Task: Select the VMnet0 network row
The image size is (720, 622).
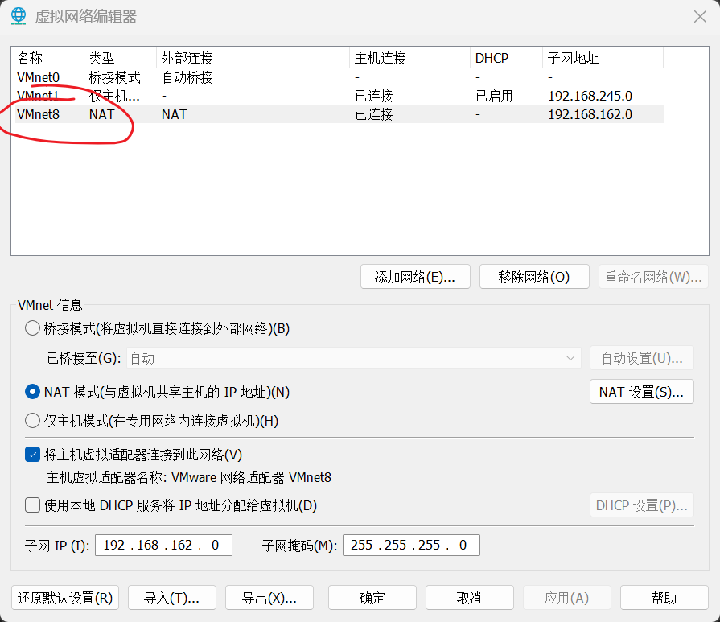Action: (339, 77)
